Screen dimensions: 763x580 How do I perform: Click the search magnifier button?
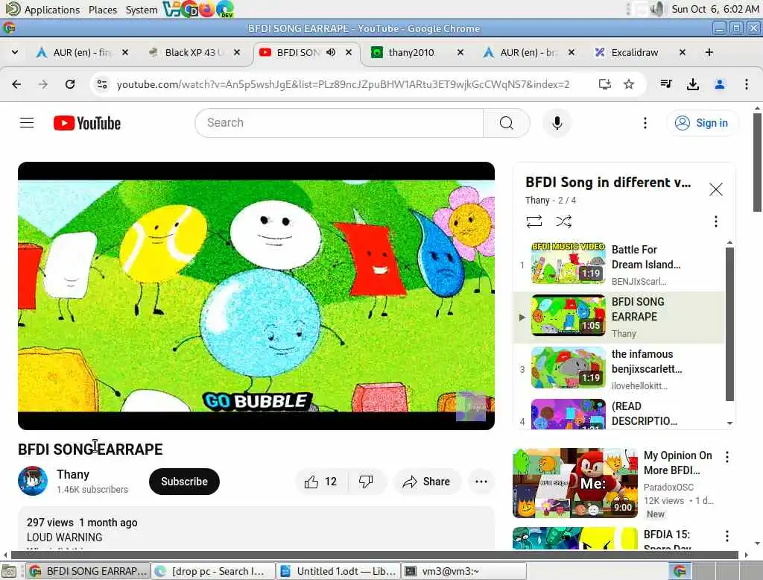506,123
